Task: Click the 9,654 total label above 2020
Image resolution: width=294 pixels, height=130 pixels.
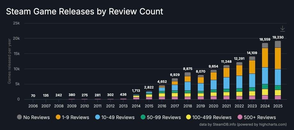Action: coord(213,66)
